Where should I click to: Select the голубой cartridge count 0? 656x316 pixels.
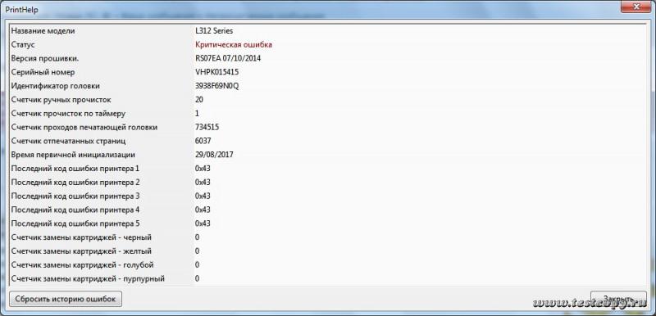pyautogui.click(x=197, y=265)
